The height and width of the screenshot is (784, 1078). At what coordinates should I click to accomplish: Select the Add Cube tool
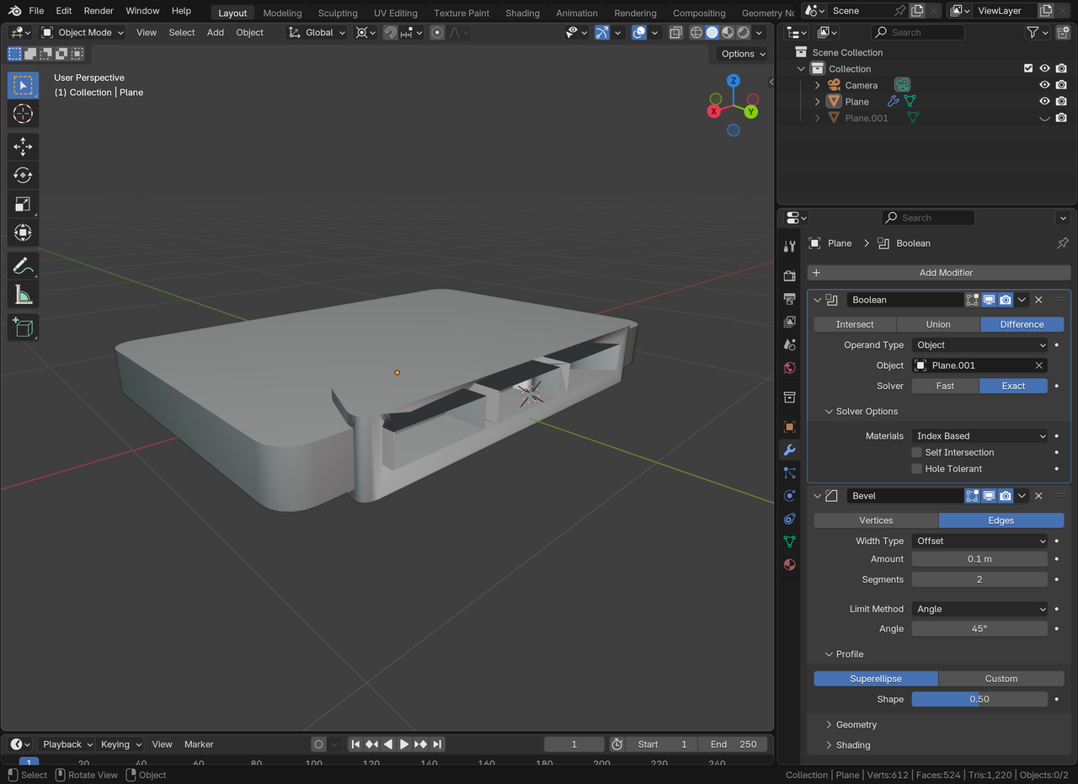pos(23,328)
